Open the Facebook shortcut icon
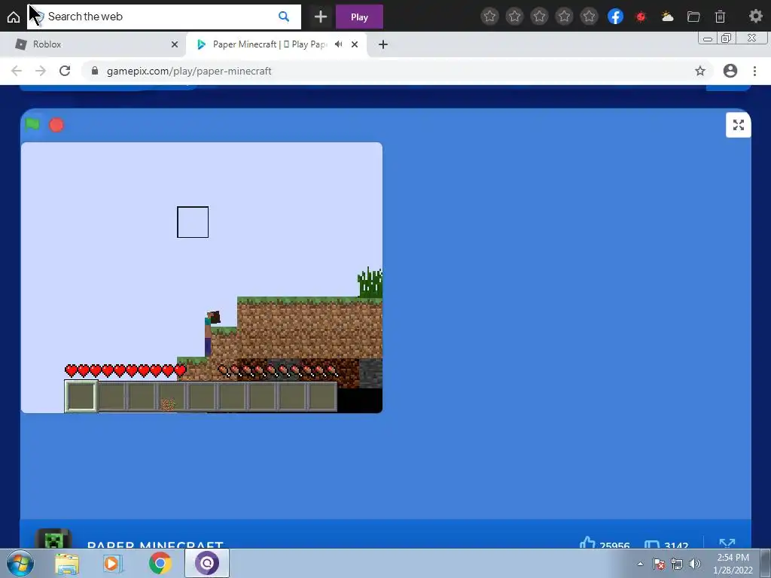Image resolution: width=771 pixels, height=578 pixels. coord(615,17)
